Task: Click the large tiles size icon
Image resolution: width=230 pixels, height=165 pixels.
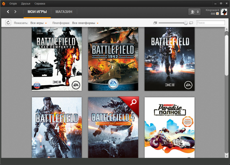Action: pos(191,23)
